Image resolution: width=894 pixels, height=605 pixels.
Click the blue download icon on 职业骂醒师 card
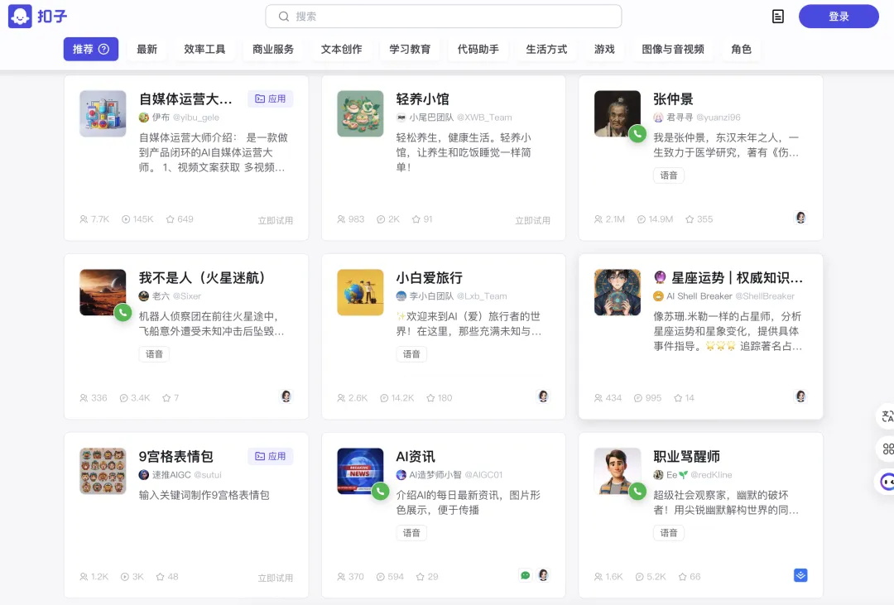pos(800,574)
